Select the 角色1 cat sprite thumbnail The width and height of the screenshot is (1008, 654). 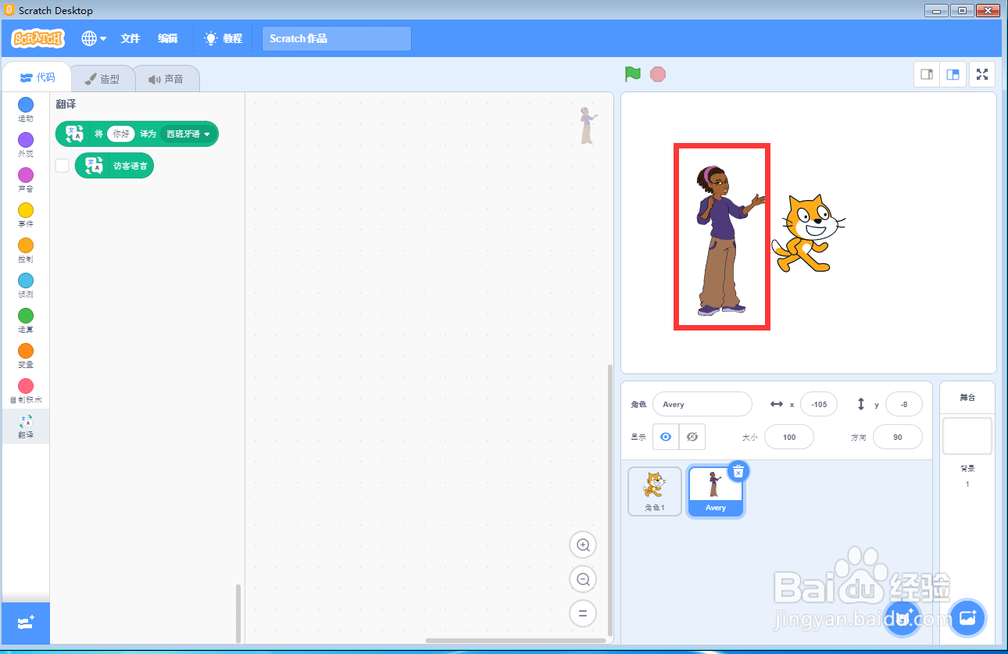pyautogui.click(x=655, y=491)
